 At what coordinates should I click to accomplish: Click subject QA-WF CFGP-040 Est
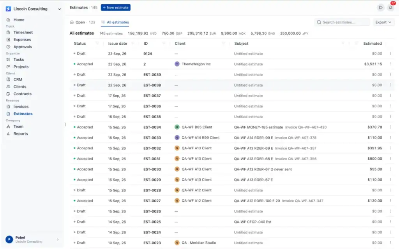point(252,222)
